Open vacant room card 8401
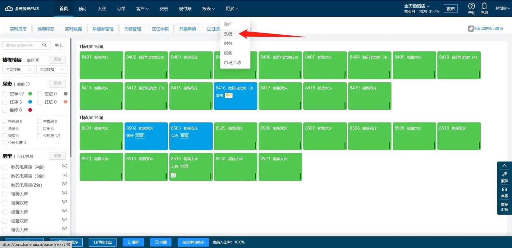 (101, 65)
